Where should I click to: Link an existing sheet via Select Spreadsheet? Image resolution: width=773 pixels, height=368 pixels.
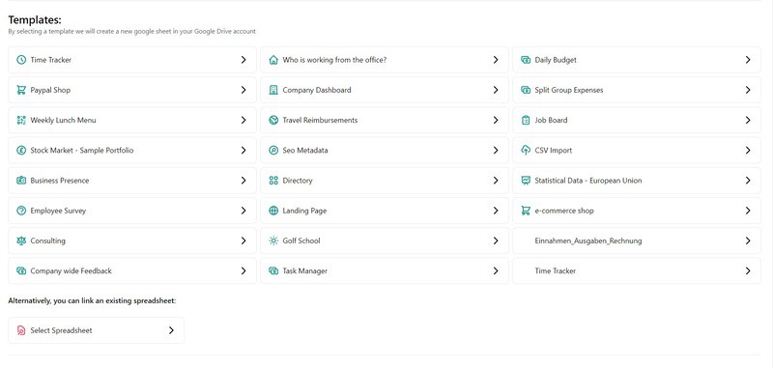pyautogui.click(x=96, y=330)
